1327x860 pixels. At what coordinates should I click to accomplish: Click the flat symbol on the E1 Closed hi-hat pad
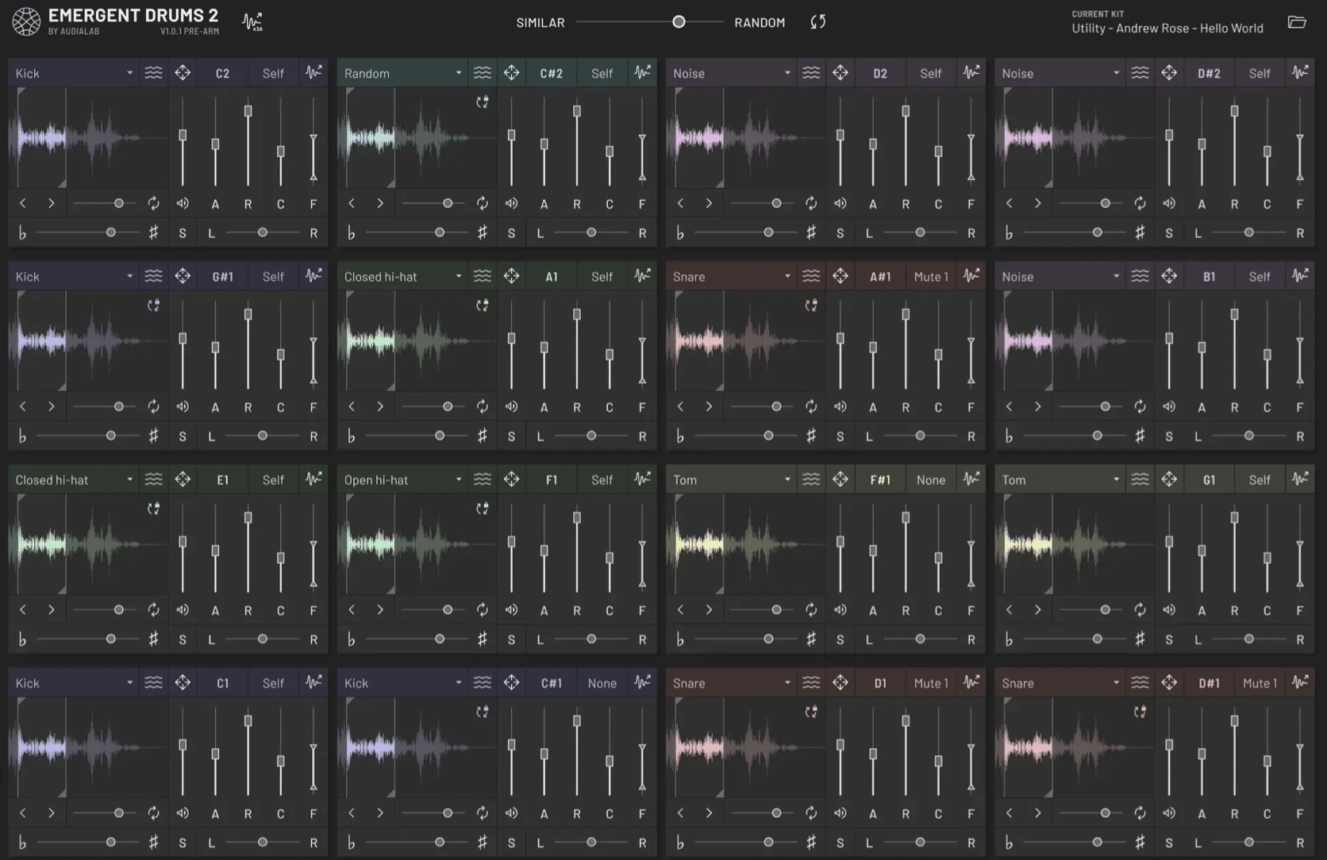pos(22,639)
